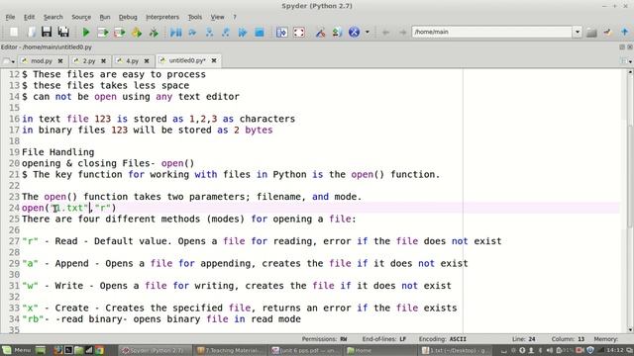Create a new file with toolbar icon
Image resolution: width=634 pixels, height=356 pixels.
(14, 32)
